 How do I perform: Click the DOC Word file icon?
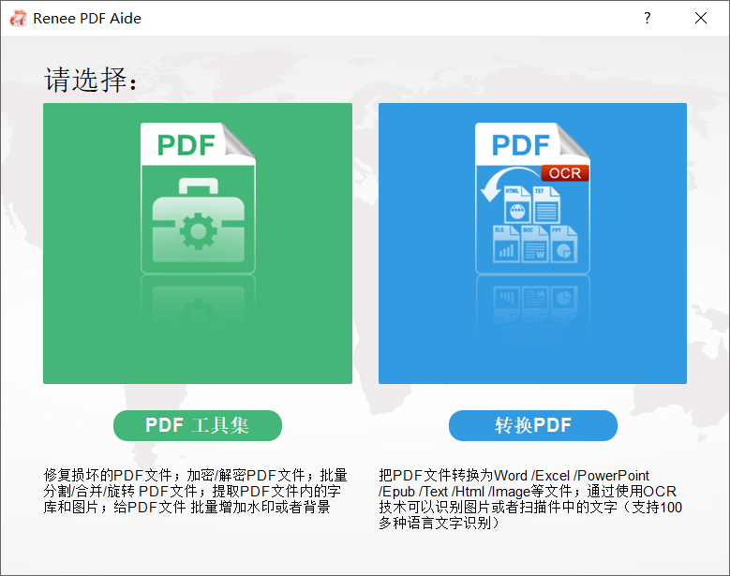[535, 244]
